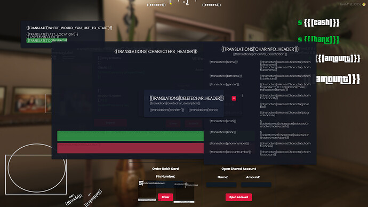Screen dimensions: 368x207
Task: Click the Open Account button
Action: tap(239, 197)
